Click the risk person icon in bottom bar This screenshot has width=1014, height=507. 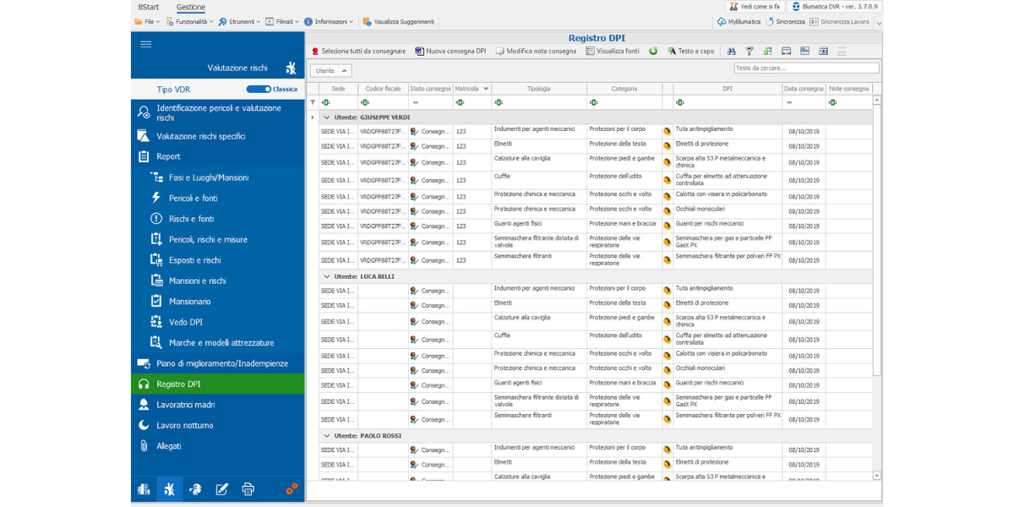169,488
